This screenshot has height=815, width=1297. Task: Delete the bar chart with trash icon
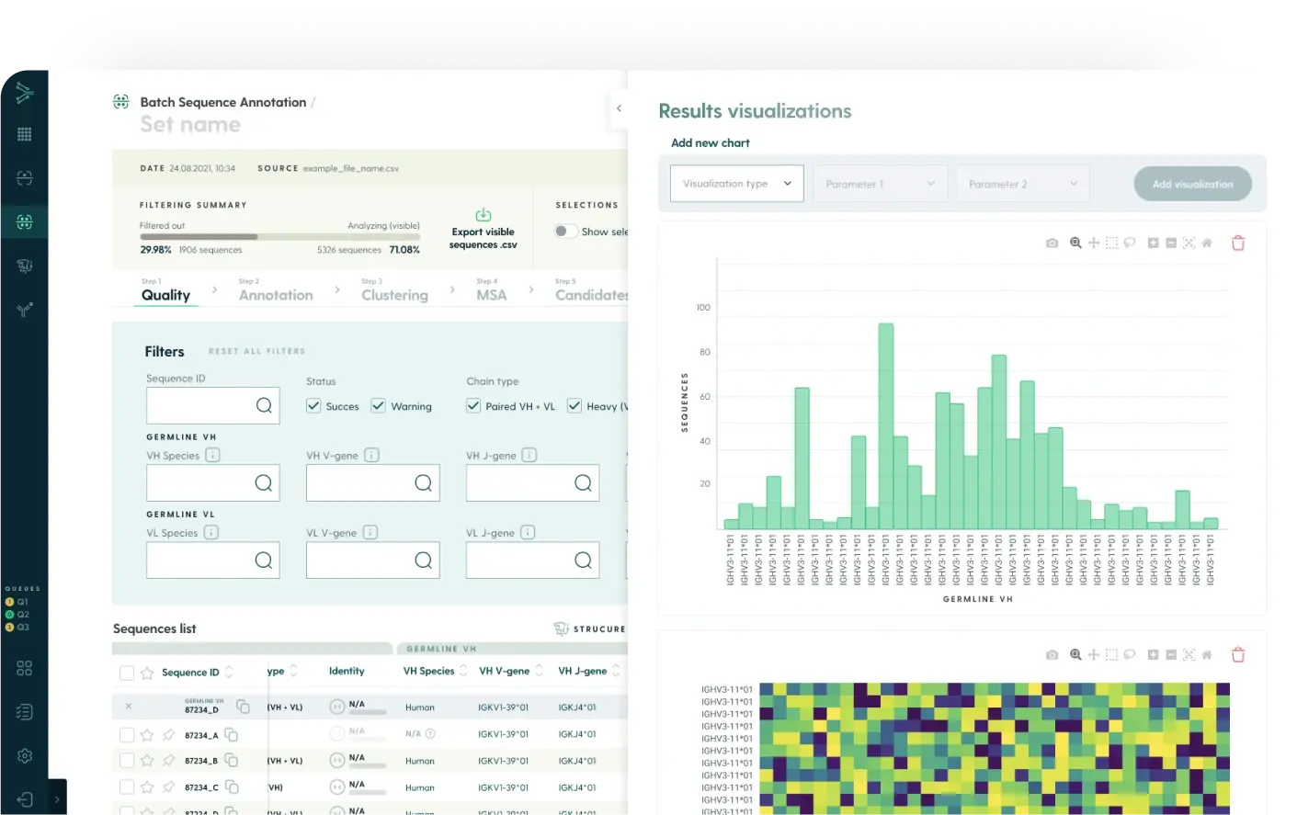pyautogui.click(x=1238, y=243)
